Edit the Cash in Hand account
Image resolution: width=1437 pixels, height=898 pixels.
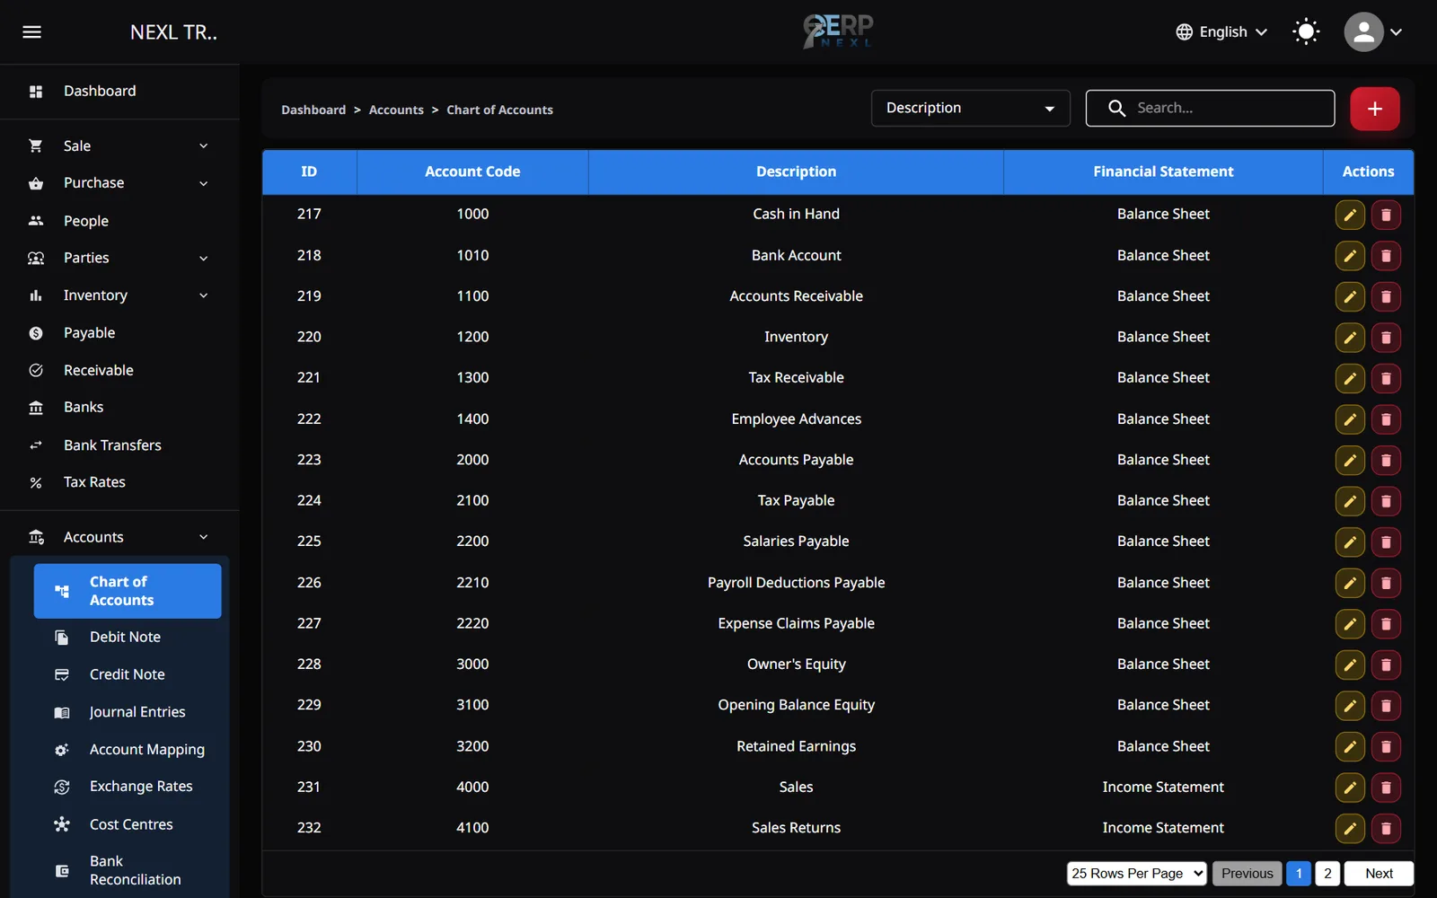coord(1350,215)
